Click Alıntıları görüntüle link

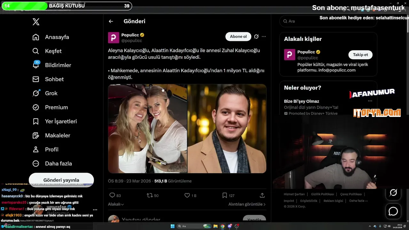tap(247, 204)
